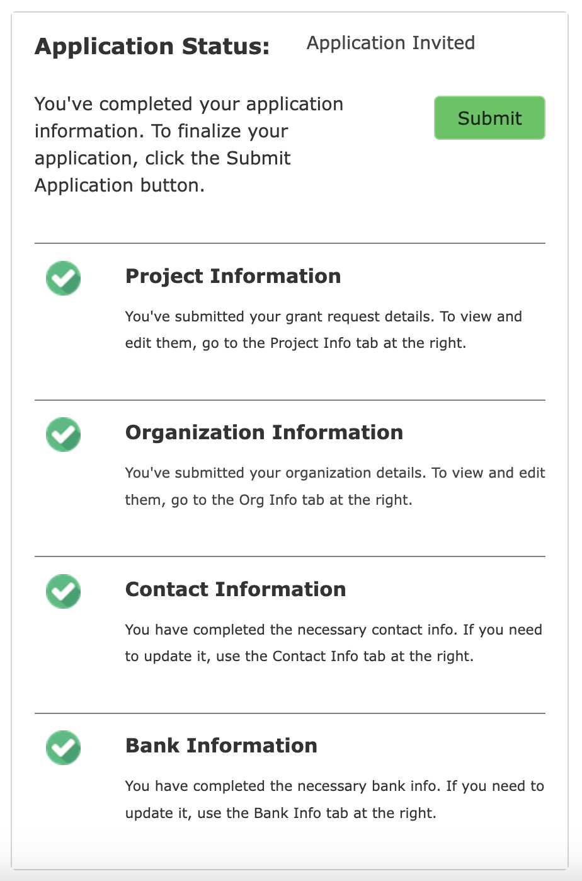
Task: Click the Project Information green checkmark icon
Action: [63, 278]
